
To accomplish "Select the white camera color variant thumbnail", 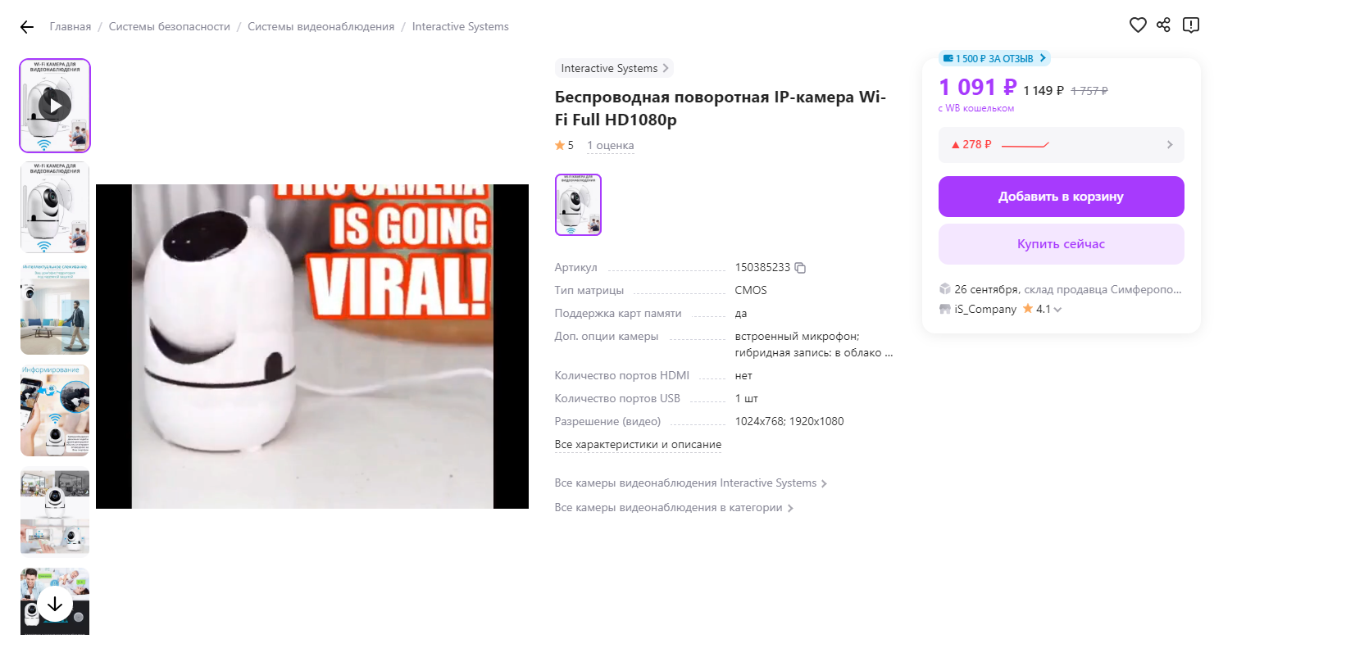I will point(578,205).
